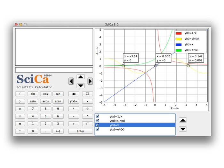This screenshot has width=224, height=168.
Task: Uncheck the y(x)=1/x function
Action: point(98,116)
